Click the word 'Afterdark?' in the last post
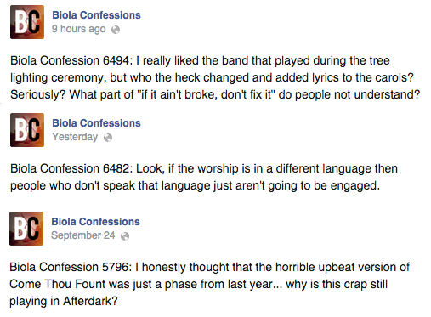The width and height of the screenshot is (431, 317). click(90, 301)
